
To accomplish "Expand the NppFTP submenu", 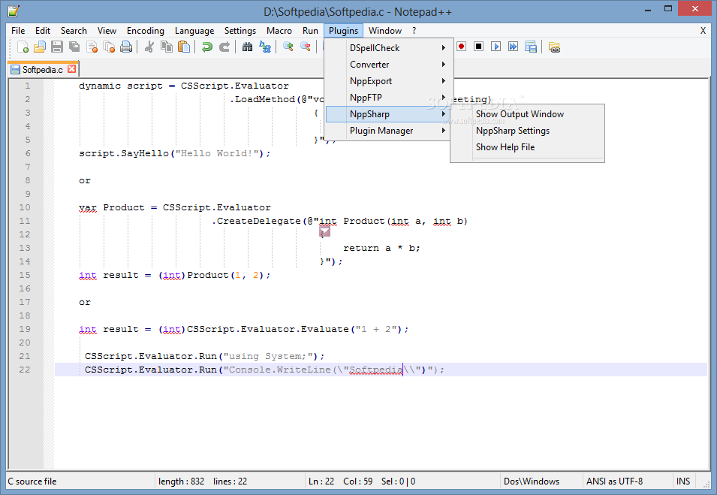I will click(389, 98).
